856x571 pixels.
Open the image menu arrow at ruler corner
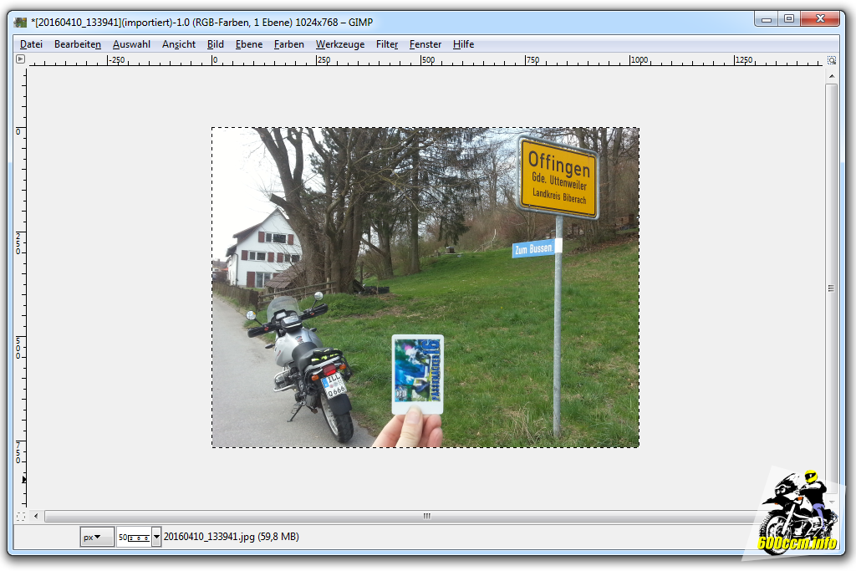point(21,59)
